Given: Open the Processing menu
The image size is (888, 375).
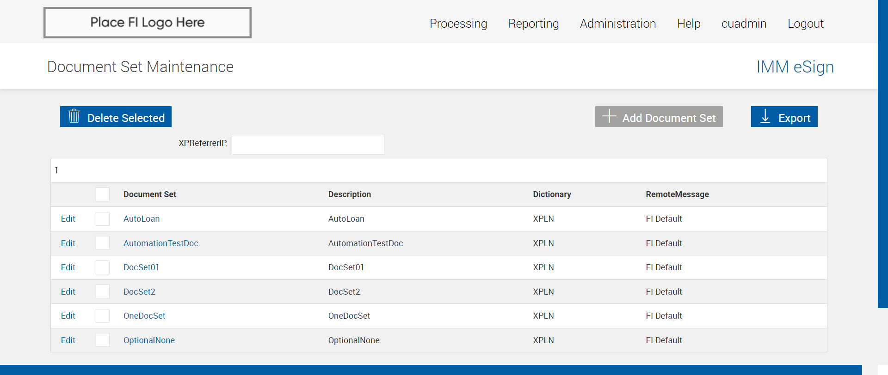Looking at the screenshot, I should coord(458,24).
